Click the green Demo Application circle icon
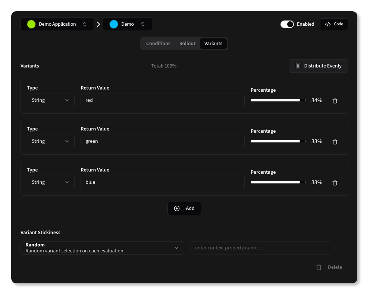The image size is (373, 299). [31, 24]
